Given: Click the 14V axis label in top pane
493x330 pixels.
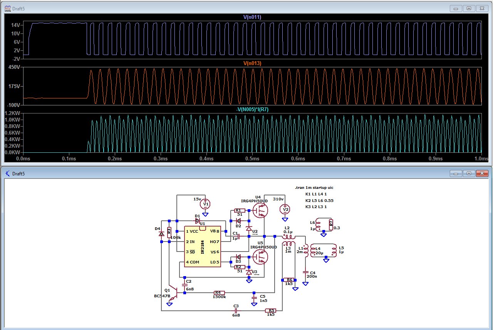Looking at the screenshot, I should pos(16,25).
